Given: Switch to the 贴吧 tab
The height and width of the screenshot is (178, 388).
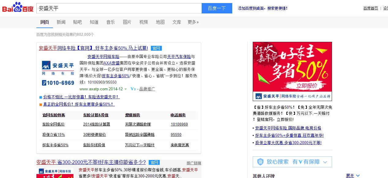Looking at the screenshot, I should (77, 22).
